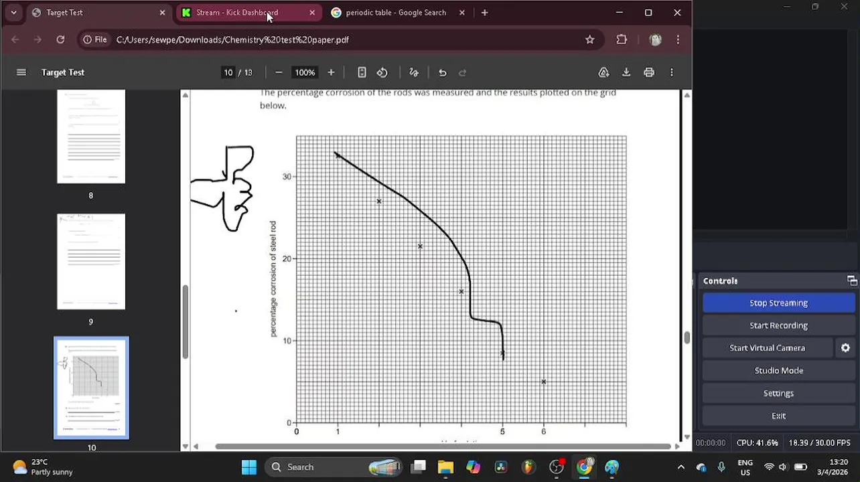This screenshot has height=482, width=860.
Task: Click the PDF horizontal scrollbar
Action: 443,447
